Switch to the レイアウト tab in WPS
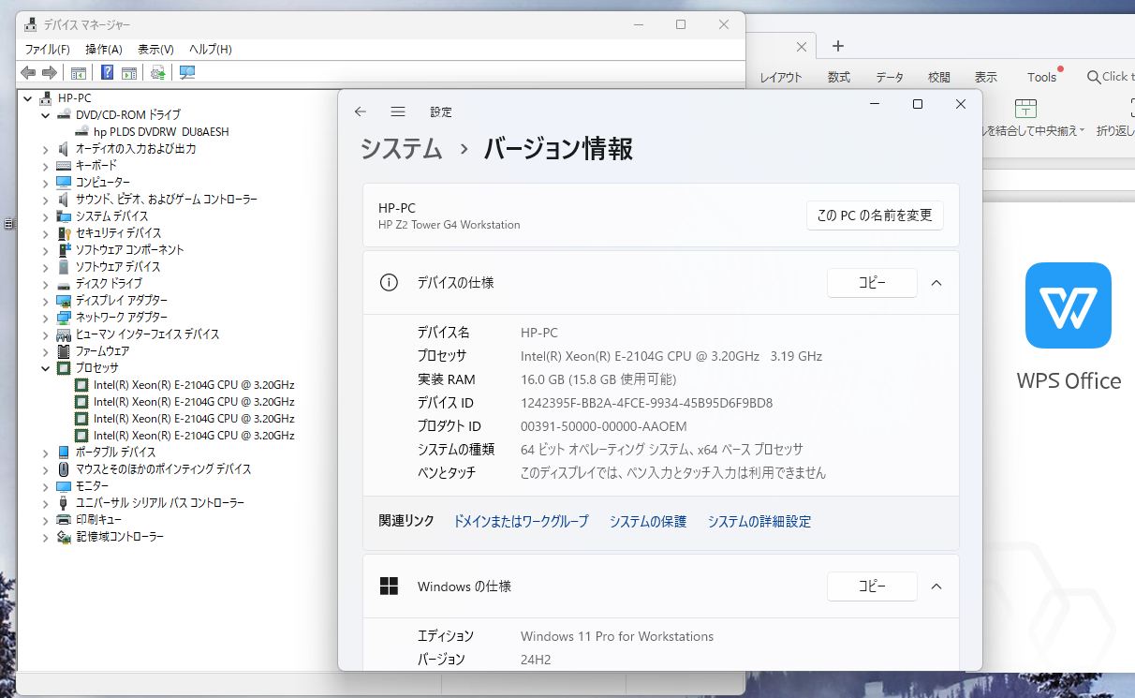The image size is (1135, 698). pyautogui.click(x=781, y=78)
